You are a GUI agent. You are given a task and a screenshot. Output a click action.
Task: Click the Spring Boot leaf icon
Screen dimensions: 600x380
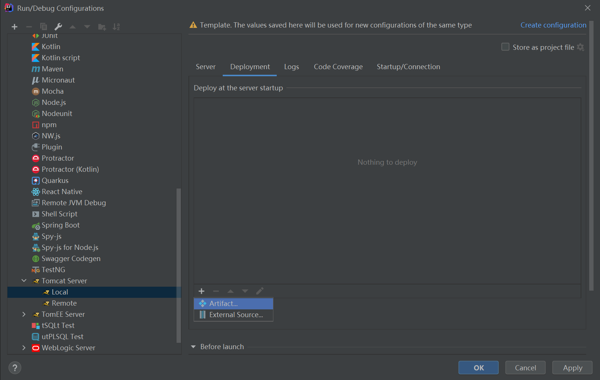[36, 225]
